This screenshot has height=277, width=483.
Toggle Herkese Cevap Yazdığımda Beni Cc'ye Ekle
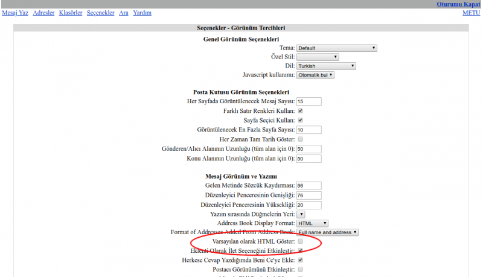300,260
